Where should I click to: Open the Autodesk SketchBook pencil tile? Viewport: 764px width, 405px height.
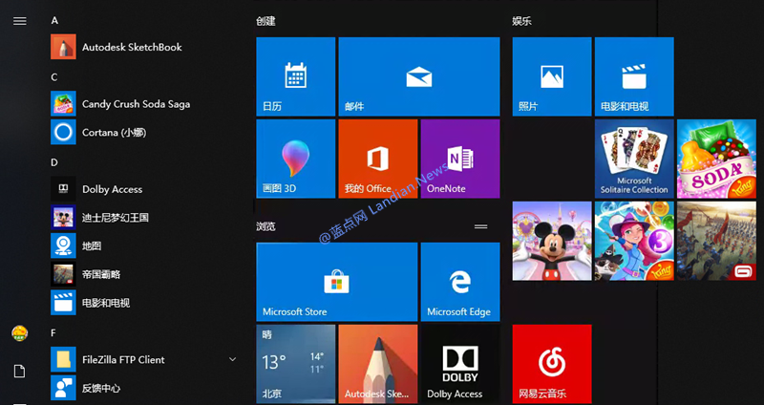pos(378,364)
